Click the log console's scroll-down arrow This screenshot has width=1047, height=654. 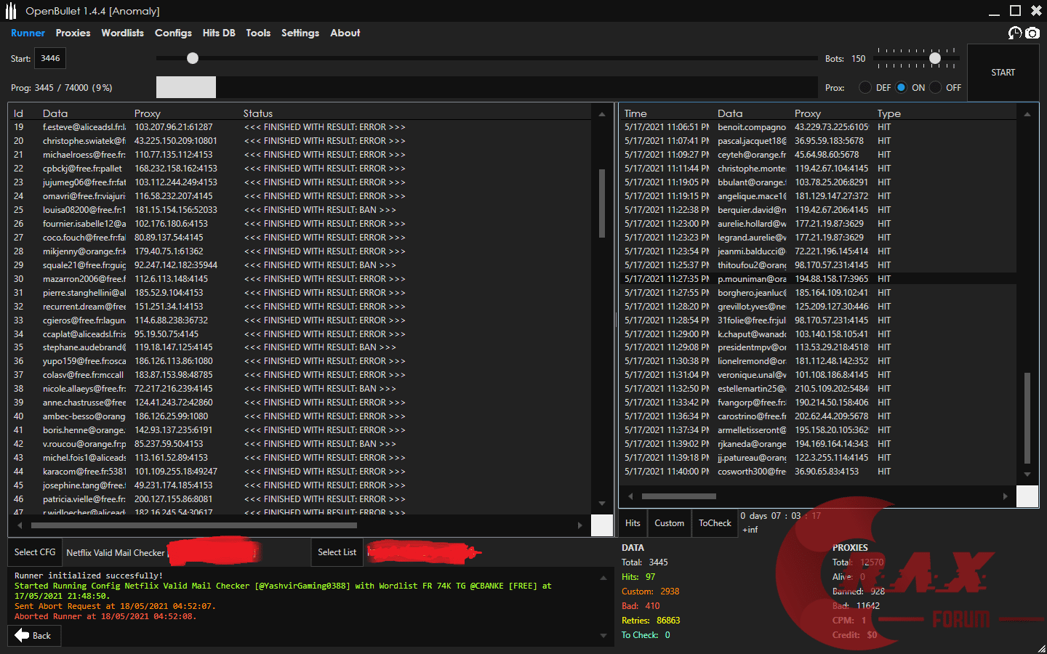pos(603,636)
